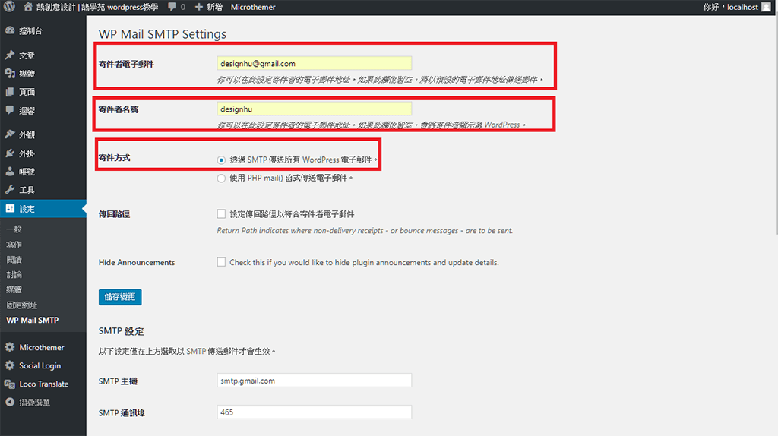Click the 寄件者名稱 field containing designhu
The height and width of the screenshot is (436, 778).
[x=314, y=109]
